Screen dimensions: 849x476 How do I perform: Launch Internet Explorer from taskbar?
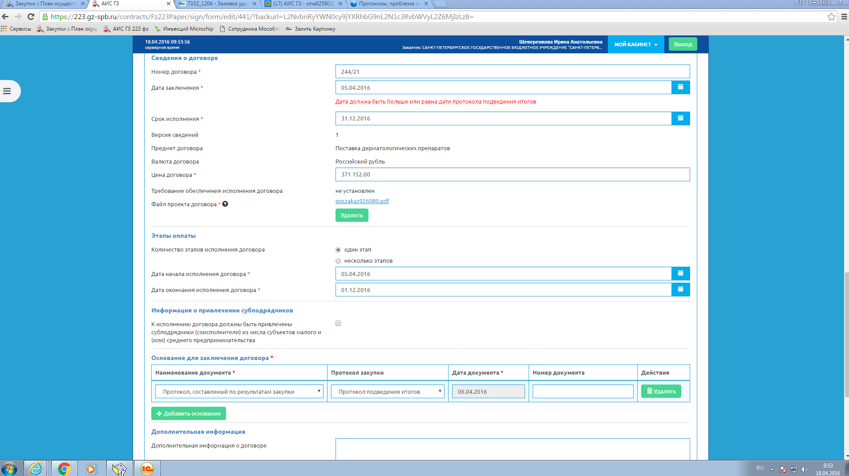click(x=35, y=468)
